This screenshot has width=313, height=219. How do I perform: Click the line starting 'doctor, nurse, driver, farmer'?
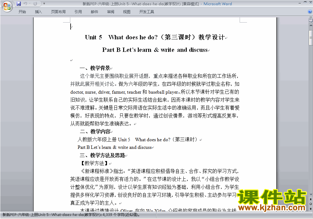(155, 92)
